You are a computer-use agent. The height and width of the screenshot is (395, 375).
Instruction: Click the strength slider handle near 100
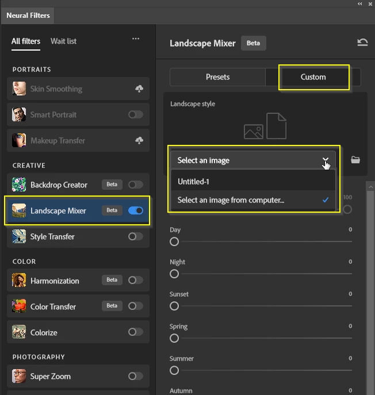[x=347, y=209]
